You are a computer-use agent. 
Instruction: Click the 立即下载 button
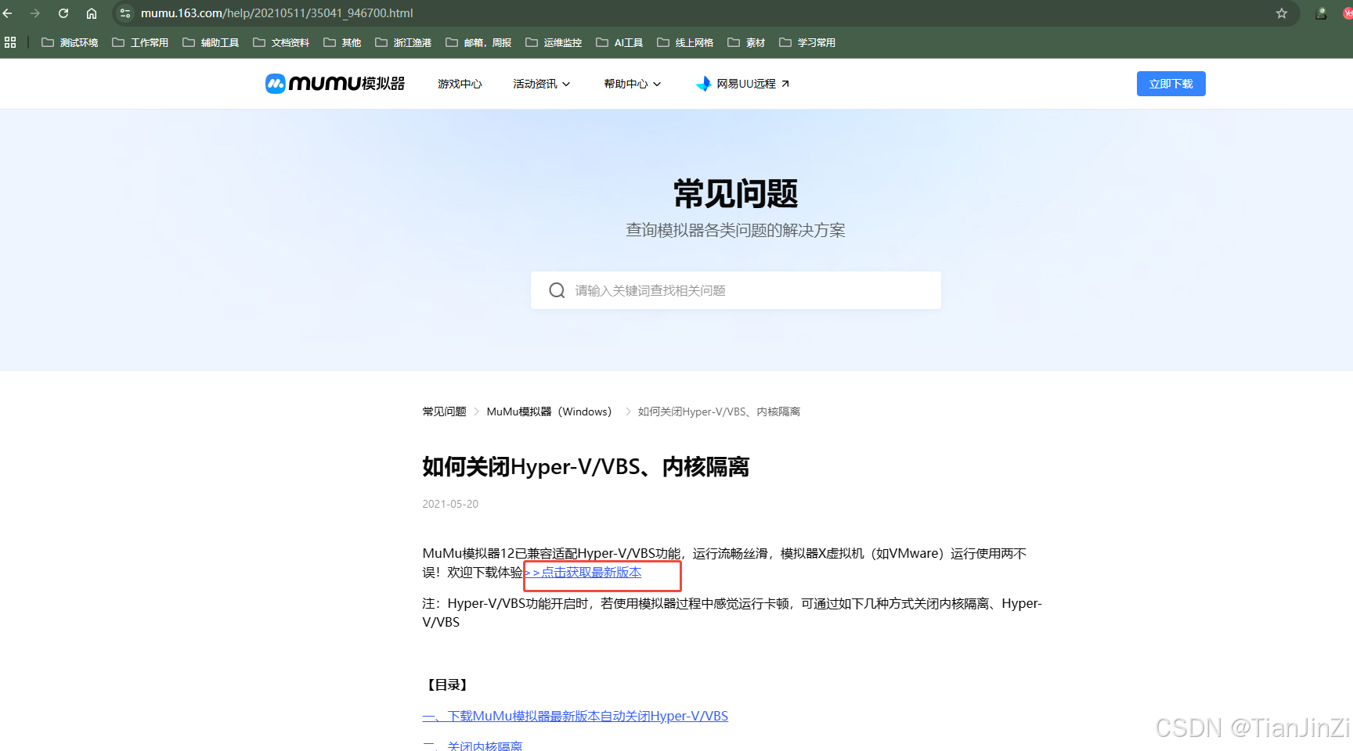tap(1171, 84)
